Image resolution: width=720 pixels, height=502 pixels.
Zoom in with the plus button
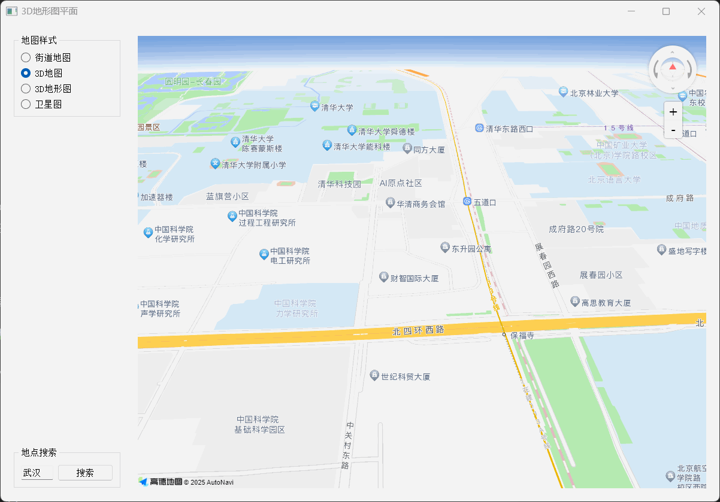click(x=673, y=112)
